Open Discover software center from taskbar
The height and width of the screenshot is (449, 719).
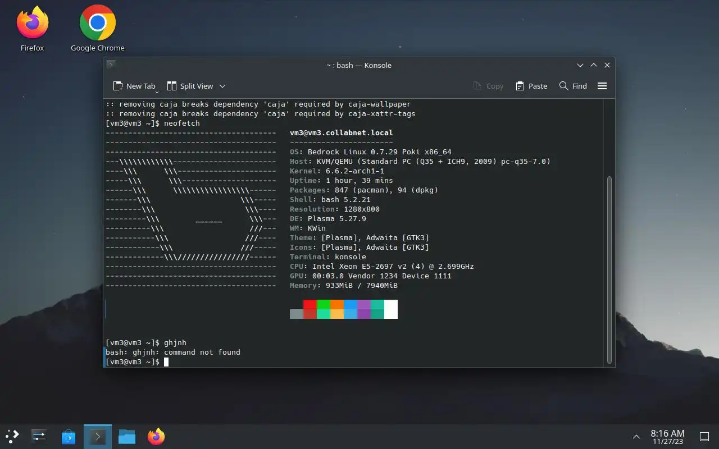(x=69, y=436)
